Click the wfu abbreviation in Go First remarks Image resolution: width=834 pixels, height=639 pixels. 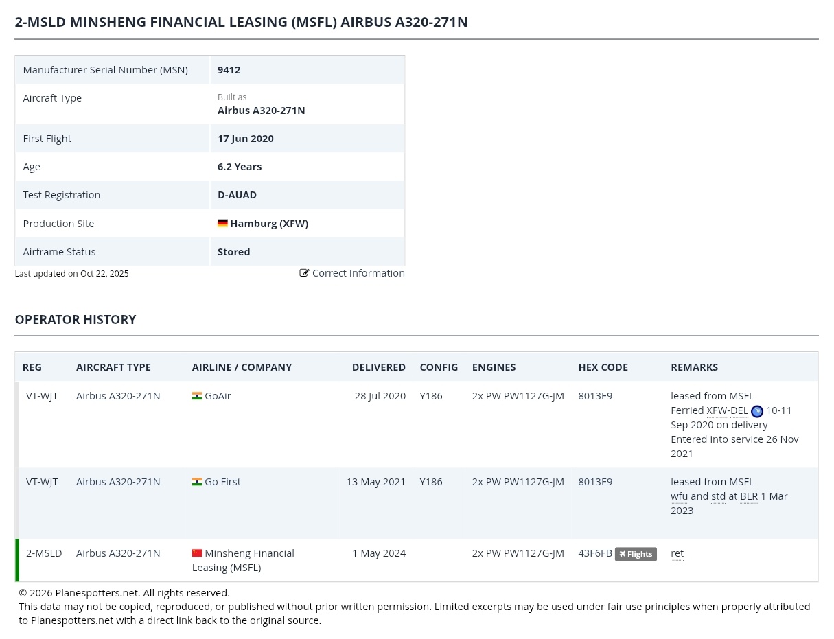pyautogui.click(x=679, y=496)
